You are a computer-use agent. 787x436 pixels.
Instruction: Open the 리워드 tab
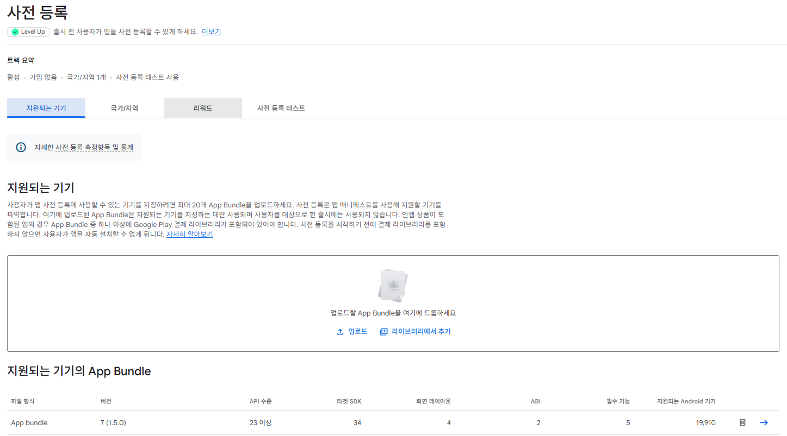point(202,108)
